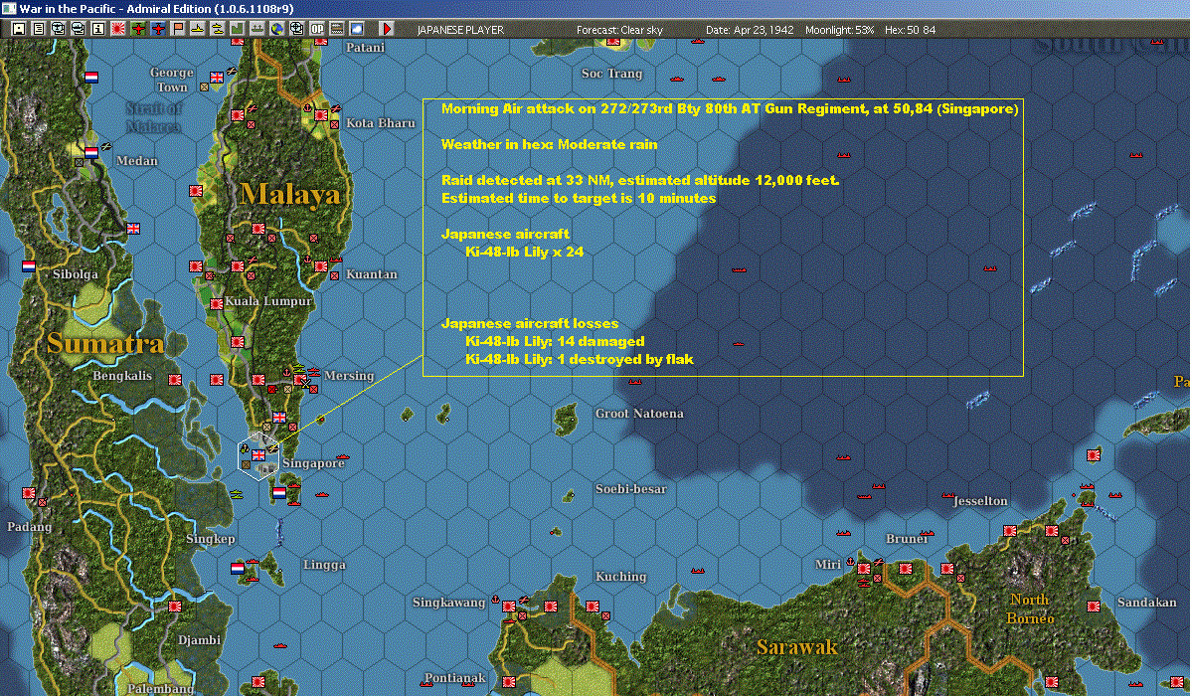Click the Palembang city label
The height and width of the screenshot is (696, 1190).
[160, 688]
